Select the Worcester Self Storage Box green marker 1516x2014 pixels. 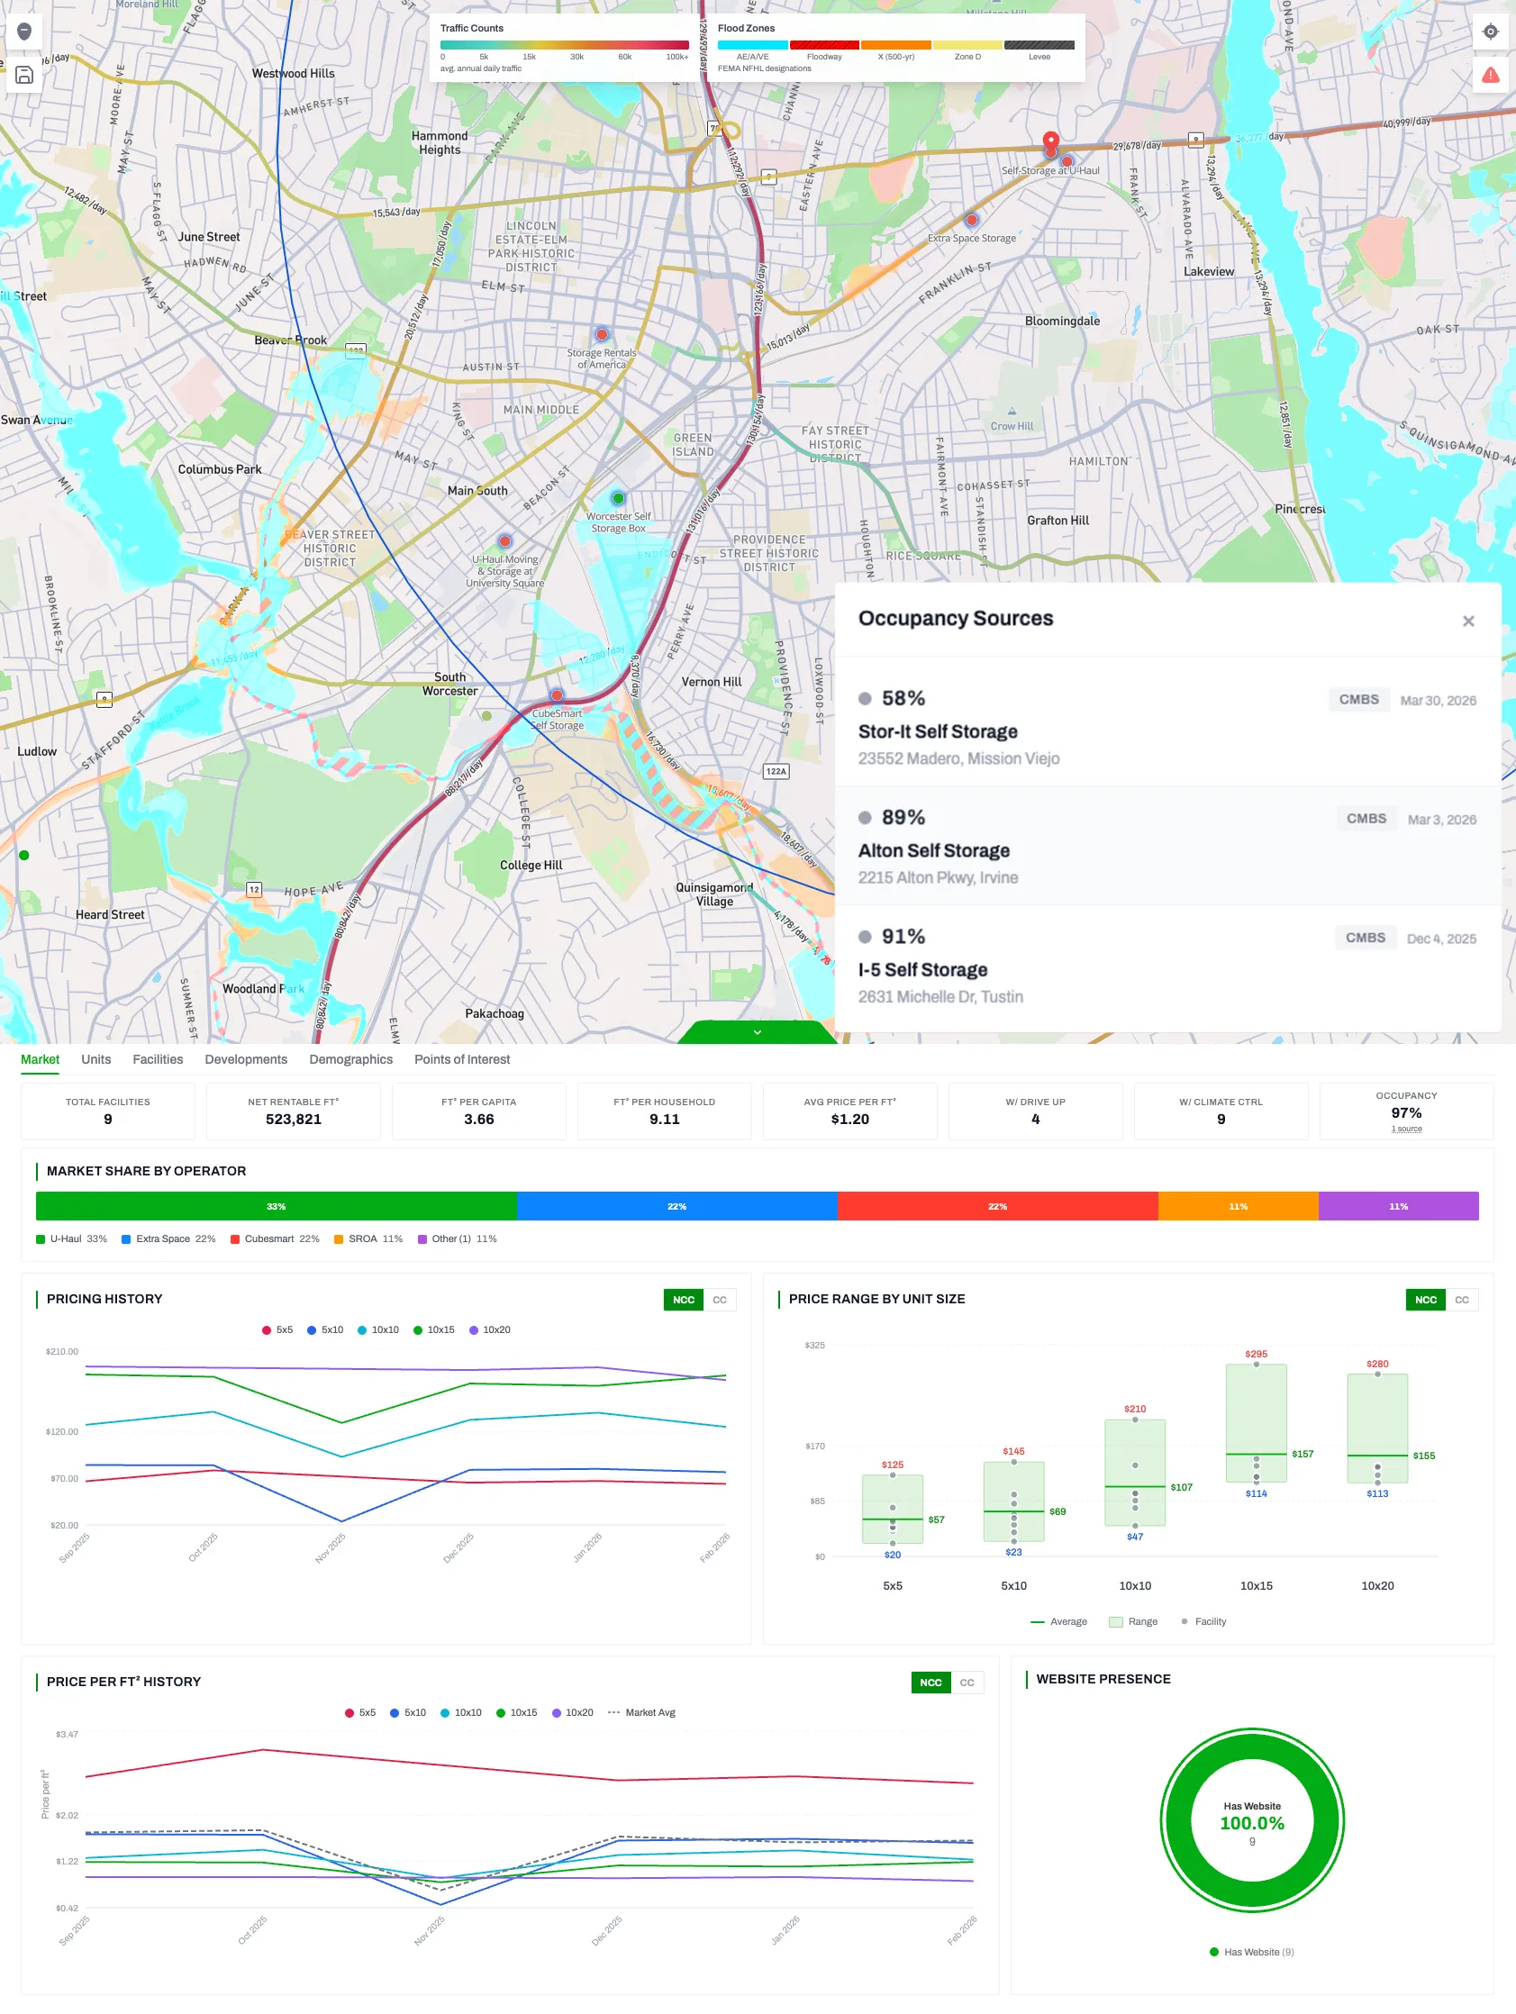tap(618, 498)
